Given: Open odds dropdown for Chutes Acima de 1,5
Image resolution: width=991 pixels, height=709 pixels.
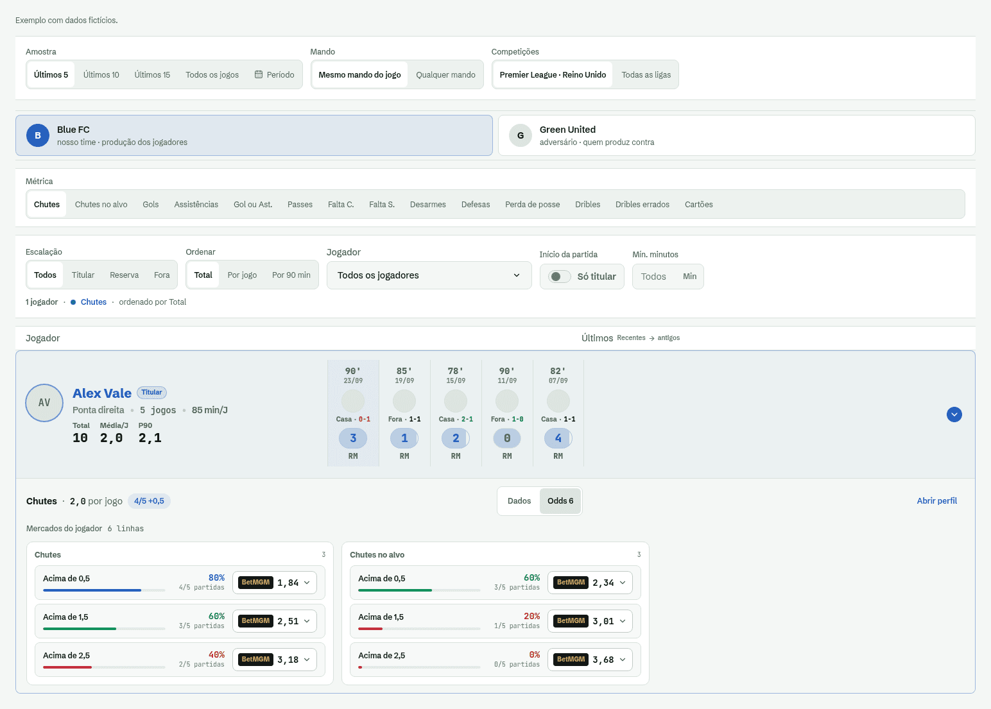Looking at the screenshot, I should click(x=275, y=621).
